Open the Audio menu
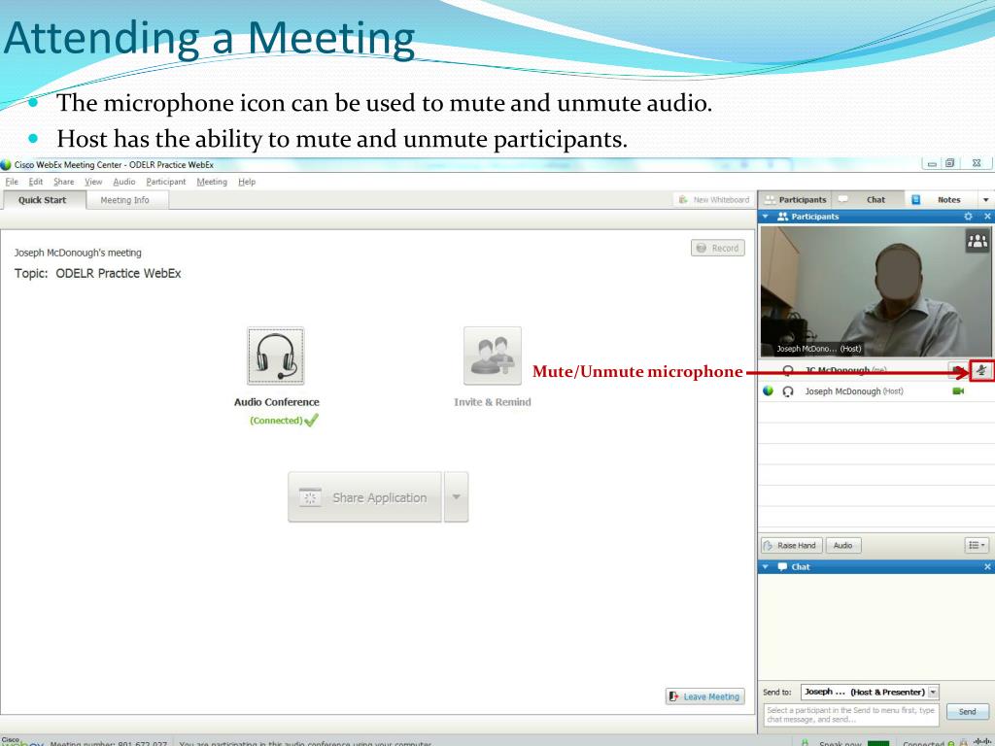The height and width of the screenshot is (746, 995). click(x=124, y=182)
